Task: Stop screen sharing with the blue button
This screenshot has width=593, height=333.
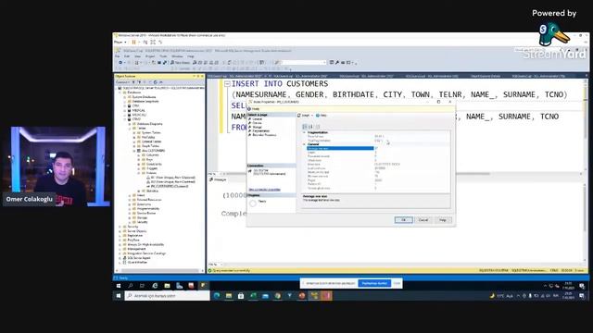Action: click(x=374, y=283)
